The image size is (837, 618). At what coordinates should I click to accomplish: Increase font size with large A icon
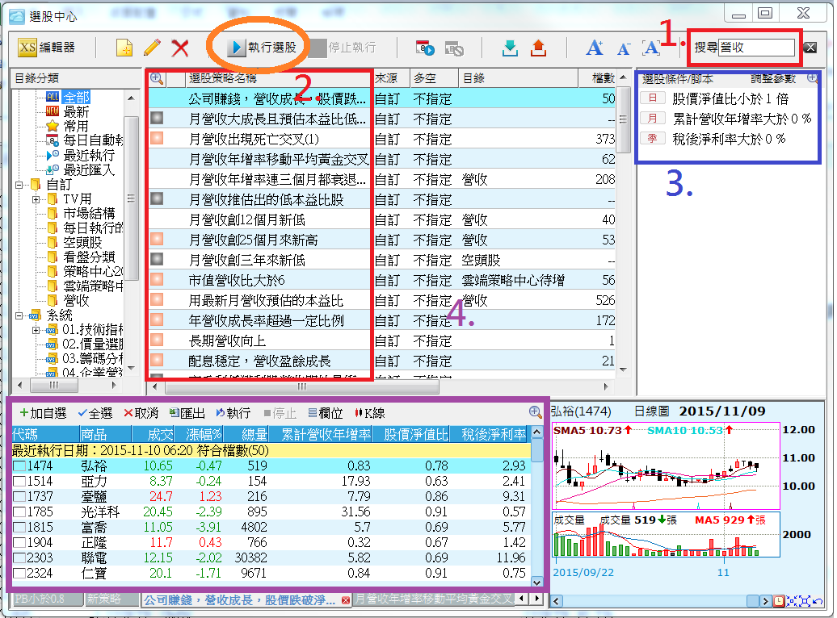(595, 48)
